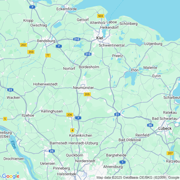Screen dimensions: 180x180
Task: Click the A1 highway shield near Ahrensburg
Action: tap(122, 162)
